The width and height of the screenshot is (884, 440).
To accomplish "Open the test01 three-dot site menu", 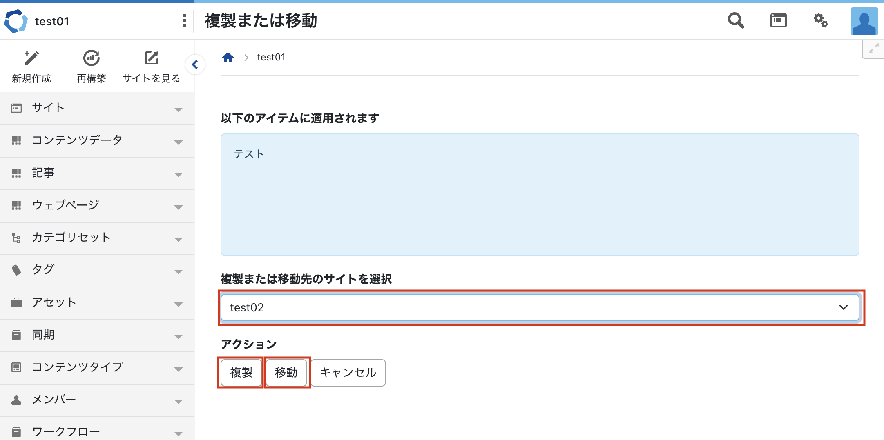I will click(x=185, y=20).
